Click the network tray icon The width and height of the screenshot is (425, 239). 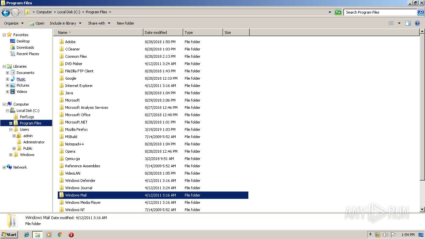pos(378,235)
